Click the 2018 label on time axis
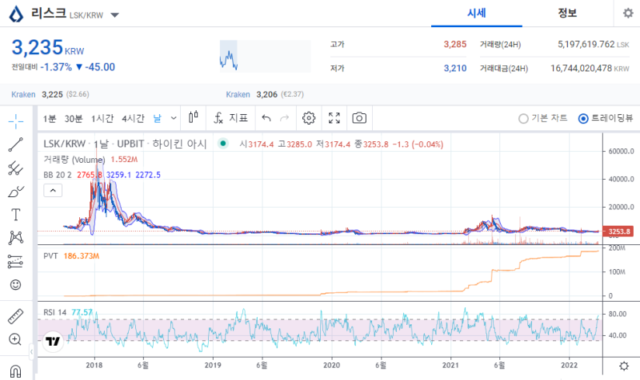Screen dimensions: 640x380 (x=94, y=365)
